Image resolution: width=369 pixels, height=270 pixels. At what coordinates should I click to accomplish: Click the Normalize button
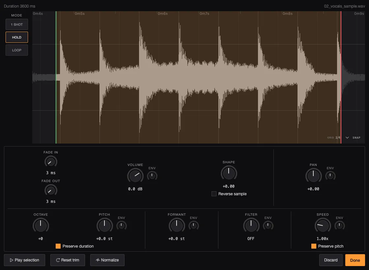click(107, 260)
